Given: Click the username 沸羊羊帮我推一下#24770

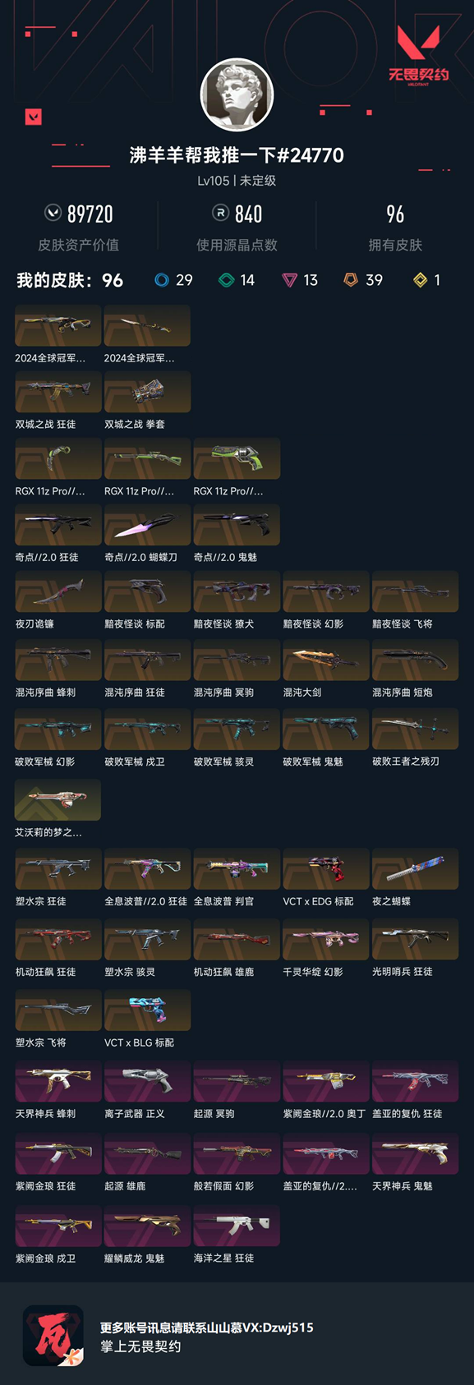Looking at the screenshot, I should click(237, 155).
